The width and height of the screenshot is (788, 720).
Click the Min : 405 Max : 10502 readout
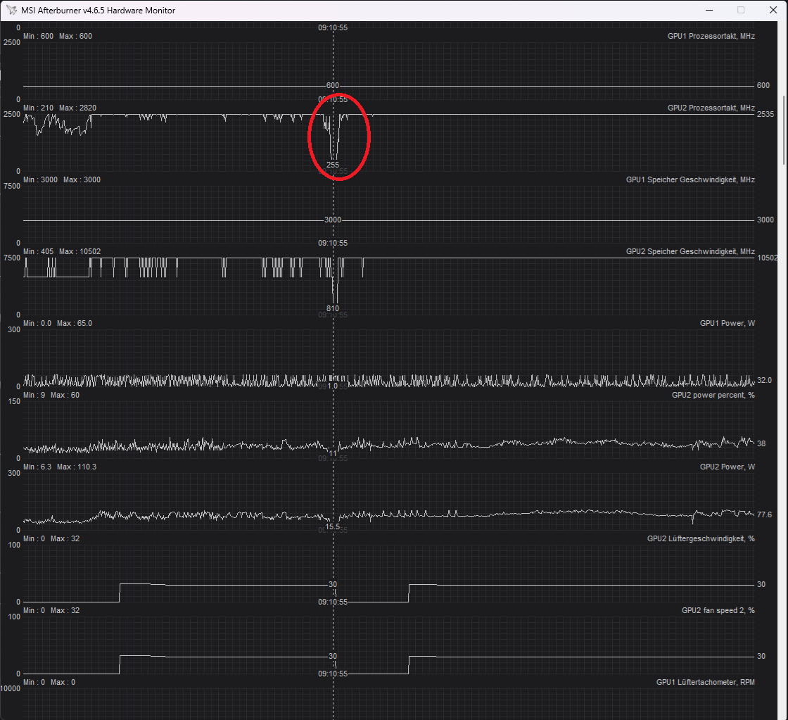pos(62,251)
